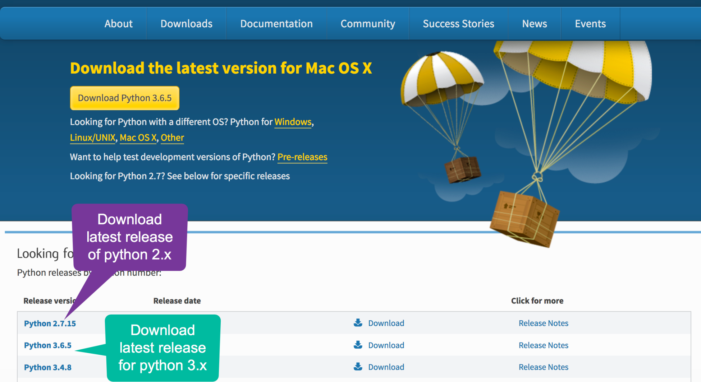This screenshot has width=701, height=382.
Task: Click the 'Release date' column header
Action: (x=177, y=301)
